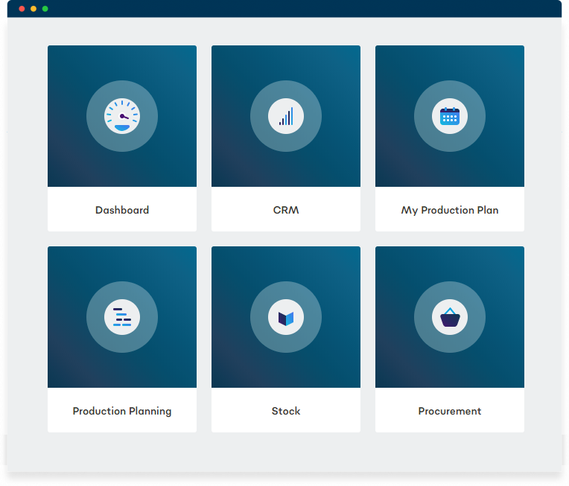
Task: Maximize the window using the green button
Action: coord(45,9)
